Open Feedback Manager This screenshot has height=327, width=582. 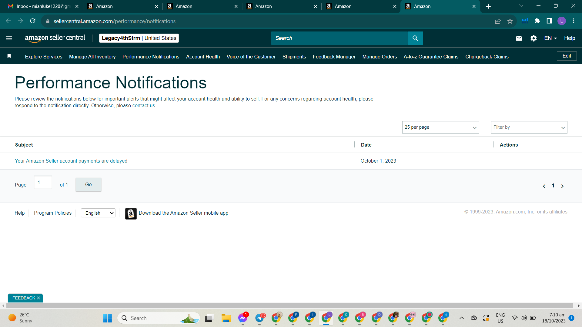click(x=334, y=57)
